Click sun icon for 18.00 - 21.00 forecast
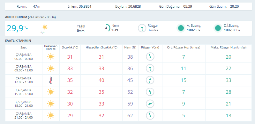Viewport: 255px width, 124px height. pyautogui.click(x=51, y=104)
